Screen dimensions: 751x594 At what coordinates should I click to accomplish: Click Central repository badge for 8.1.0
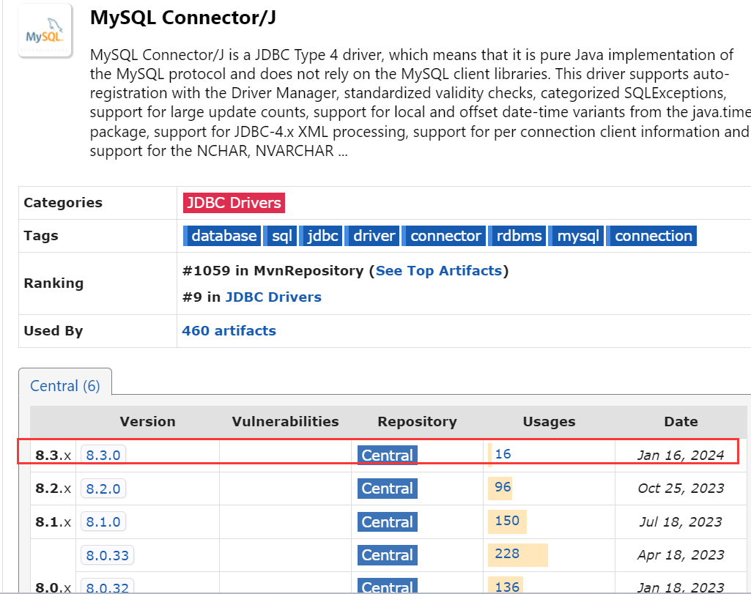click(388, 521)
